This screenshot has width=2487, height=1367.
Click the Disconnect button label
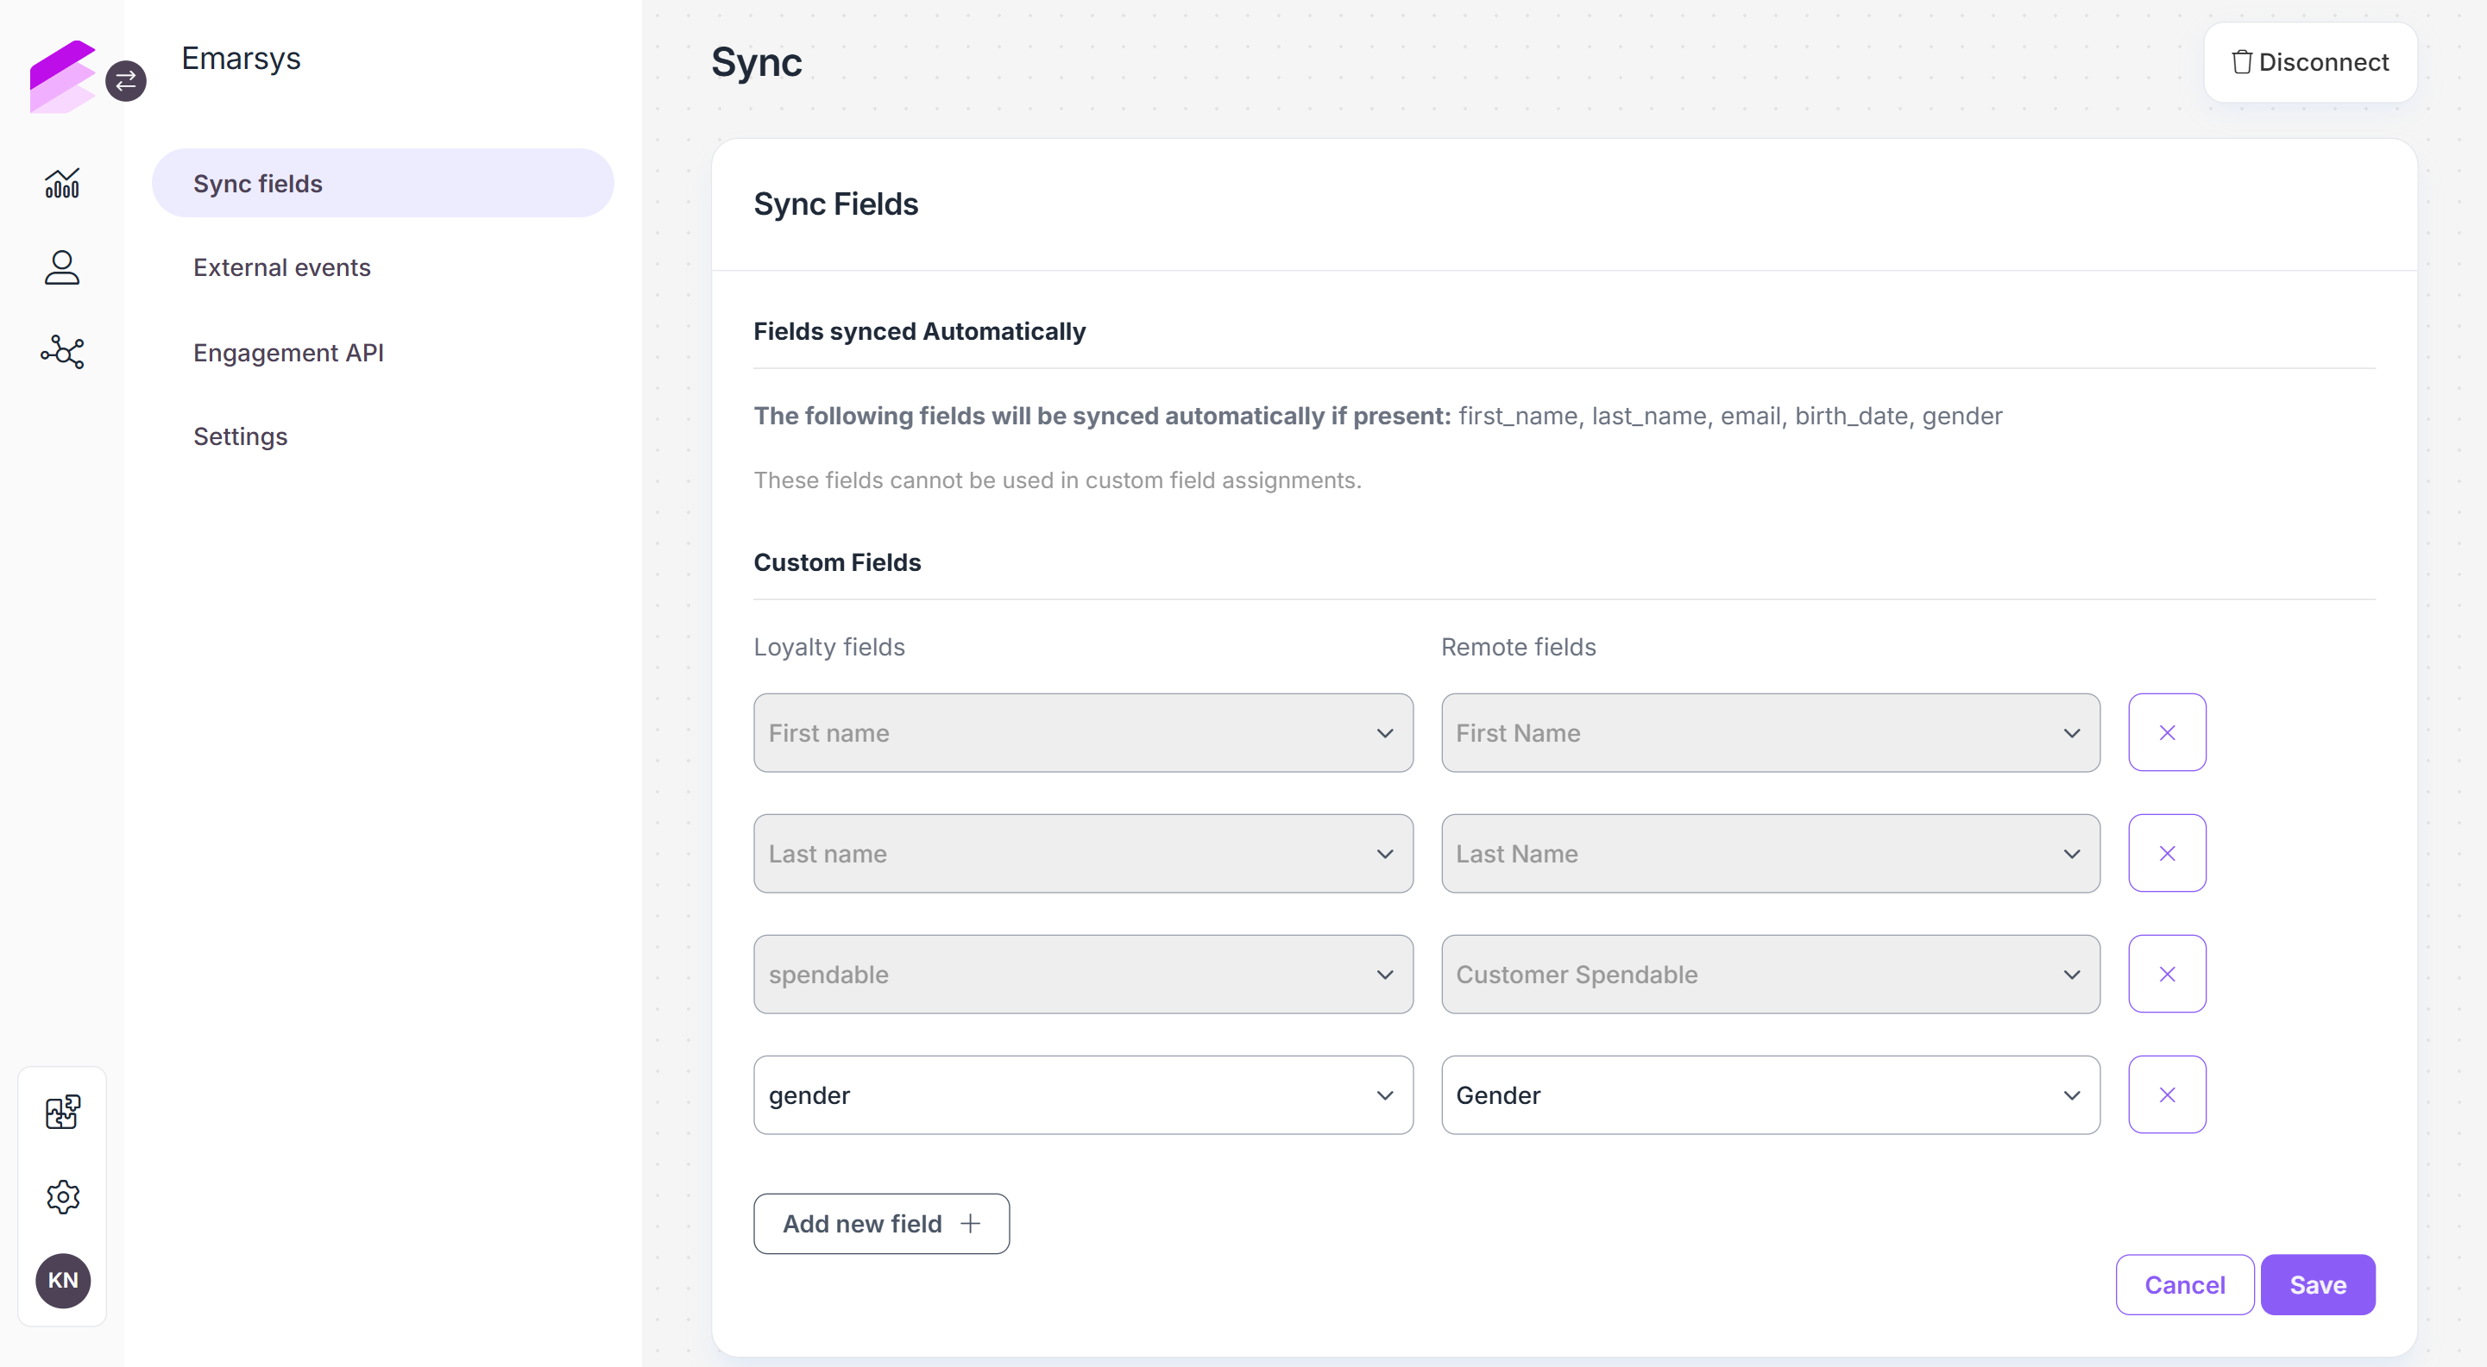click(x=2323, y=62)
